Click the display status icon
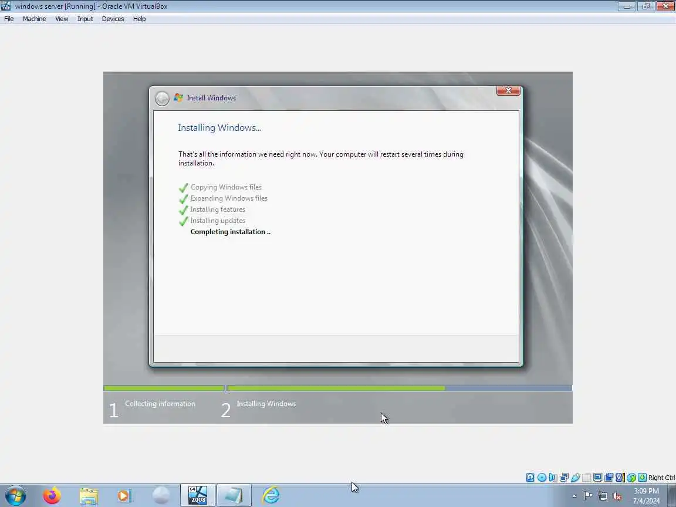676x507 pixels. click(x=597, y=477)
